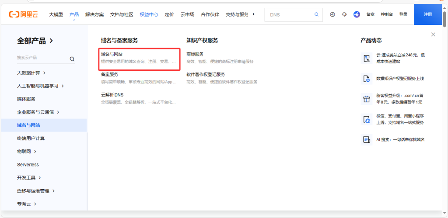Open the headset customer support icon
This screenshot has width=448, height=218.
pos(344,14)
